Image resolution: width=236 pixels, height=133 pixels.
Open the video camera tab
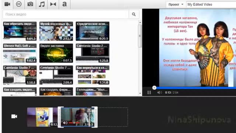pyautogui.click(x=7, y=4)
